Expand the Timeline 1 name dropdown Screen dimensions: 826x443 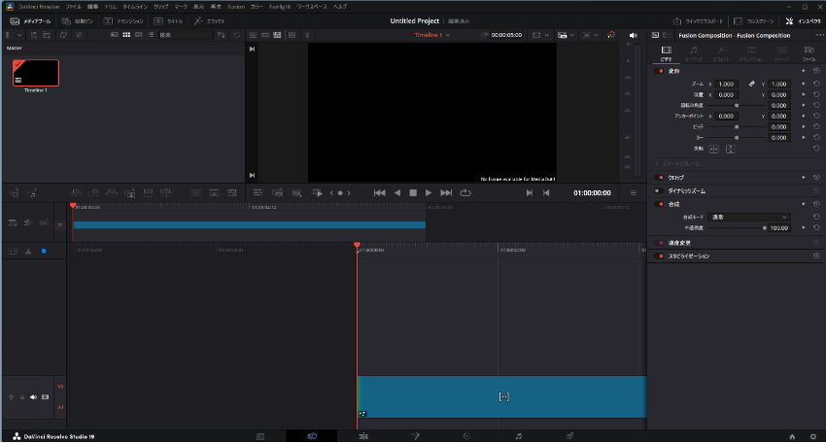pyautogui.click(x=448, y=35)
